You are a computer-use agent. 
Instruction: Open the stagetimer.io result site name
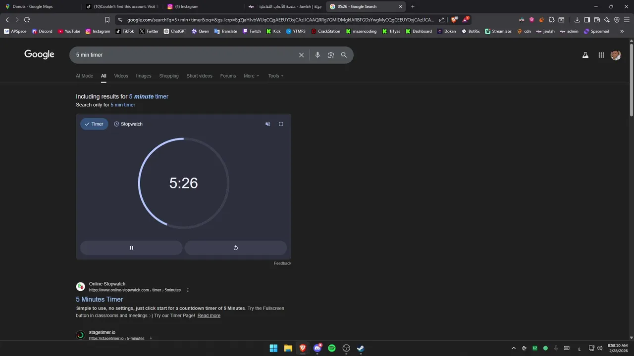tap(102, 332)
